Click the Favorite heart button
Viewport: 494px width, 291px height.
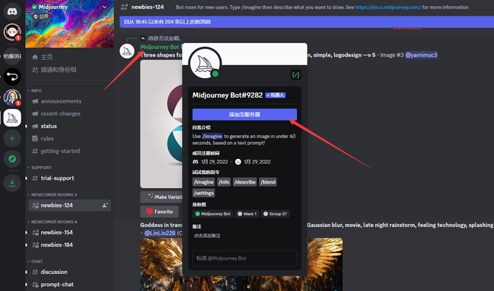coord(159,211)
